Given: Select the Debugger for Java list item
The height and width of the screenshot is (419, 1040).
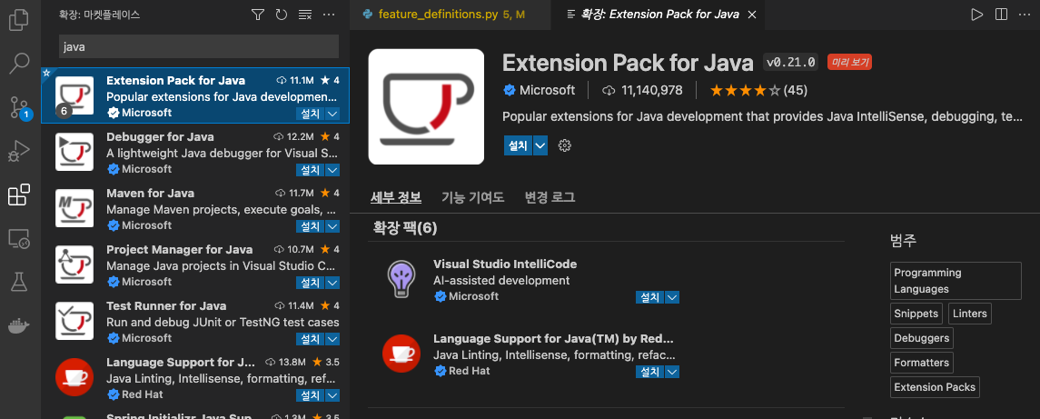Looking at the screenshot, I should click(195, 152).
